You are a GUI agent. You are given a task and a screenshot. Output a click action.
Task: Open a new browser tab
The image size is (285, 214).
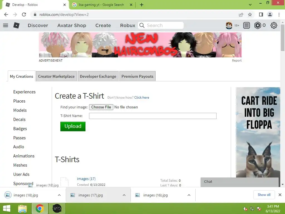(142, 5)
